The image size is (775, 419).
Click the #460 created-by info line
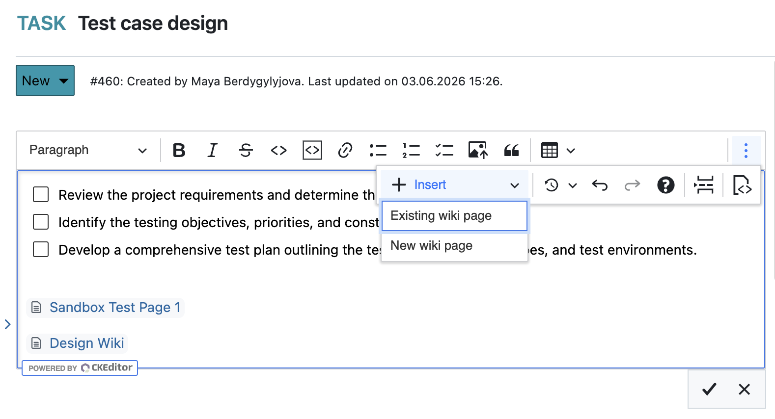(297, 81)
